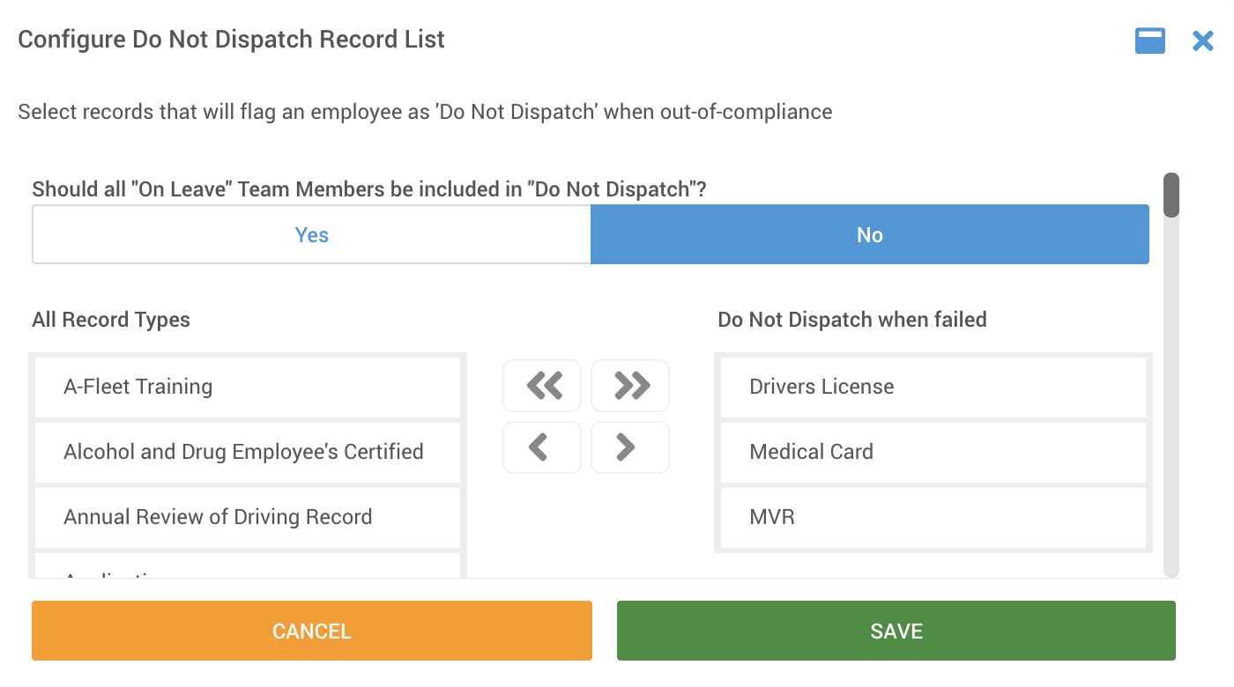The width and height of the screenshot is (1234, 687).
Task: Save the Do Not Dispatch configuration
Action: click(896, 631)
